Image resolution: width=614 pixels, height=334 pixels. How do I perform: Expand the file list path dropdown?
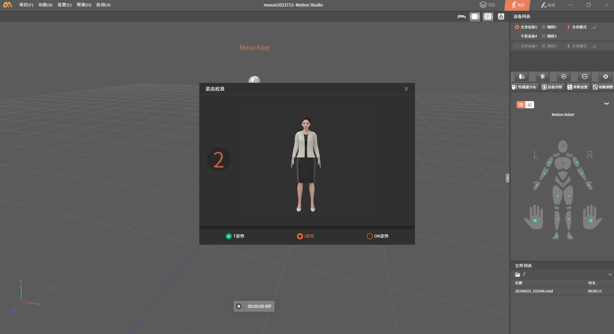[x=610, y=275]
